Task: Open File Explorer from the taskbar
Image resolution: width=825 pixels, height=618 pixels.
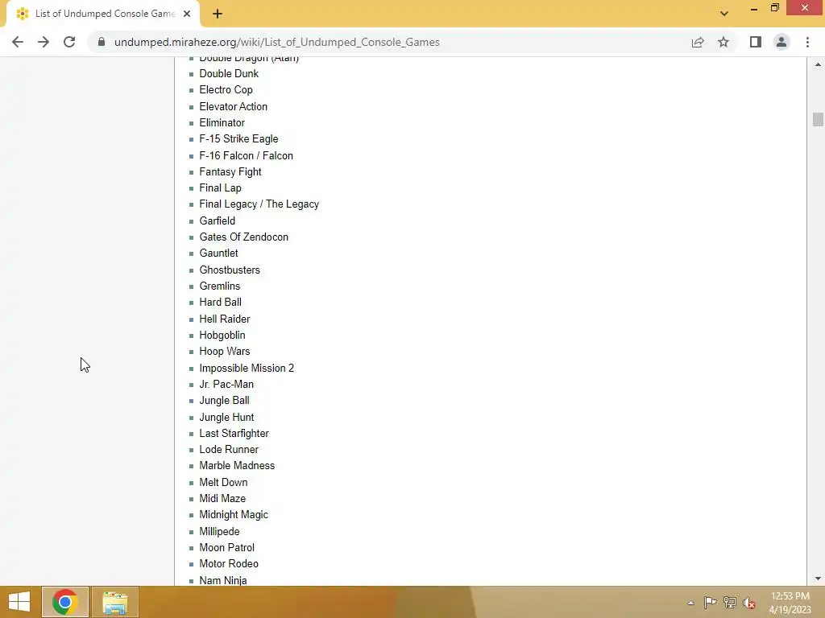Action: point(115,602)
